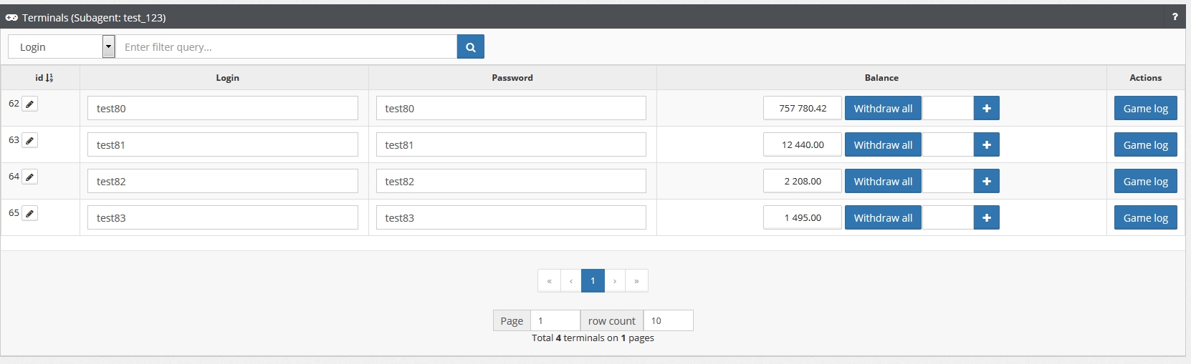Image resolution: width=1191 pixels, height=364 pixels.
Task: Select page 1 in pagination
Action: click(x=593, y=281)
